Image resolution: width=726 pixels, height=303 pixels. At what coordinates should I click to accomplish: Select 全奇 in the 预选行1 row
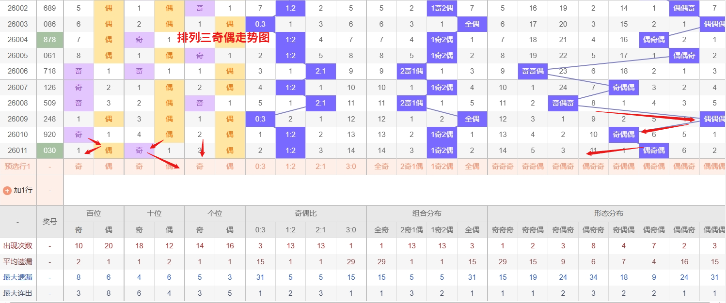click(381, 166)
